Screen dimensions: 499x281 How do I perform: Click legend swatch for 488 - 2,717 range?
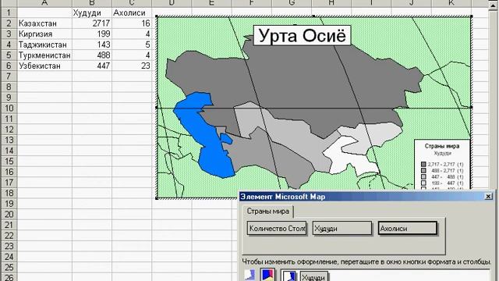(423, 171)
